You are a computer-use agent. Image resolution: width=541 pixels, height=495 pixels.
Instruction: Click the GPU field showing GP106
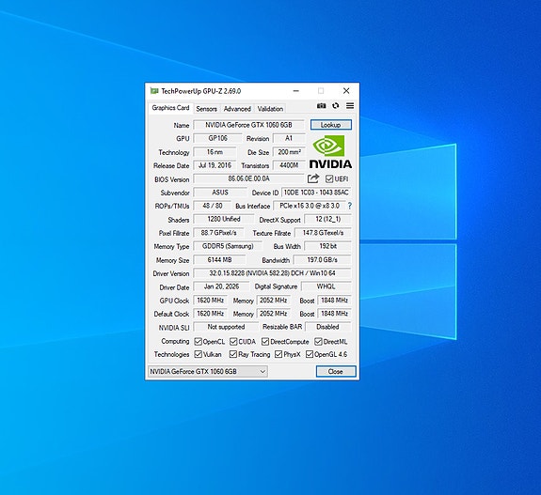coord(217,138)
